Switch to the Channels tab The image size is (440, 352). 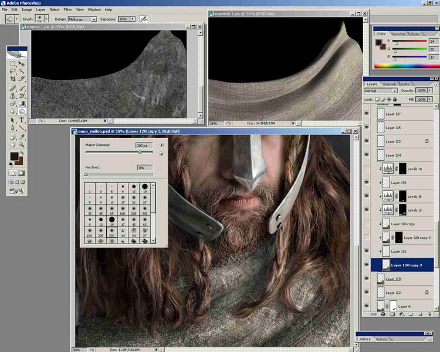(x=391, y=84)
